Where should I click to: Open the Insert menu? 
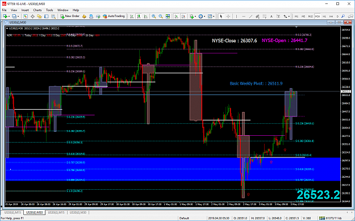tap(25, 10)
